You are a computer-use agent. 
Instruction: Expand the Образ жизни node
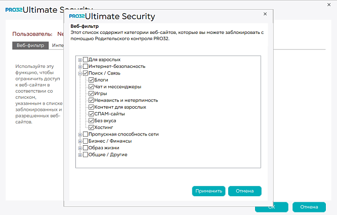click(x=80, y=148)
